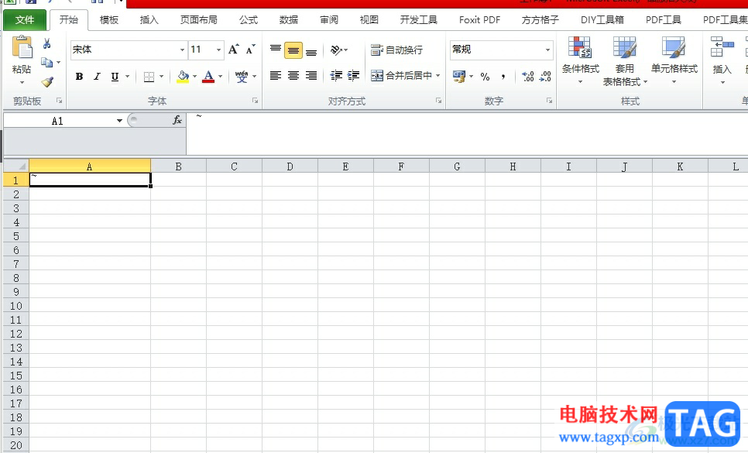The image size is (748, 453).
Task: Increase indent icon
Action: point(354,75)
